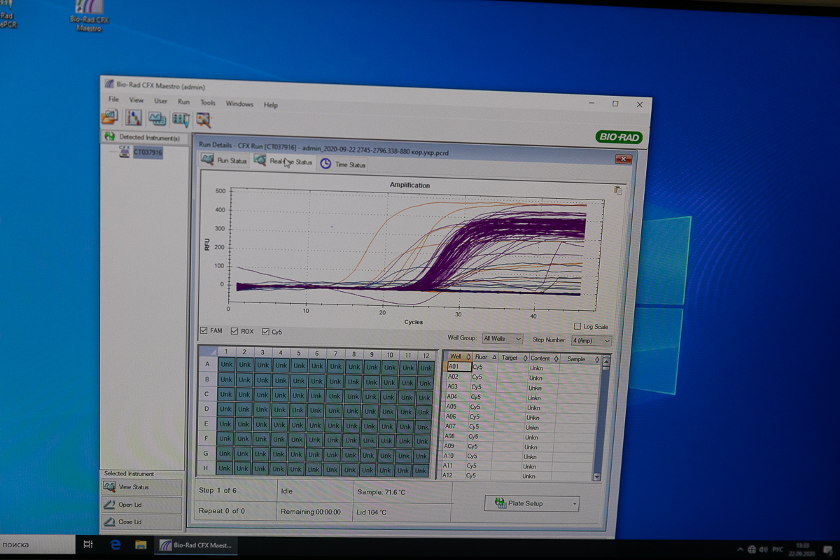
Task: Sort table by Sample column header
Action: pyautogui.click(x=580, y=359)
